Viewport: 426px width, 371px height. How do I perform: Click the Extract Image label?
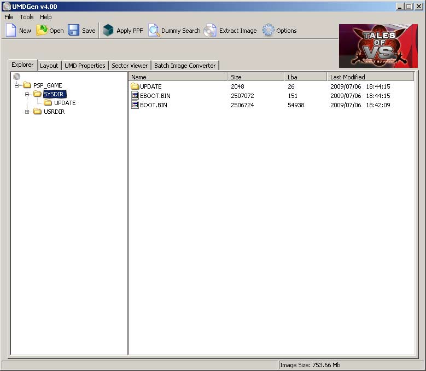point(238,31)
